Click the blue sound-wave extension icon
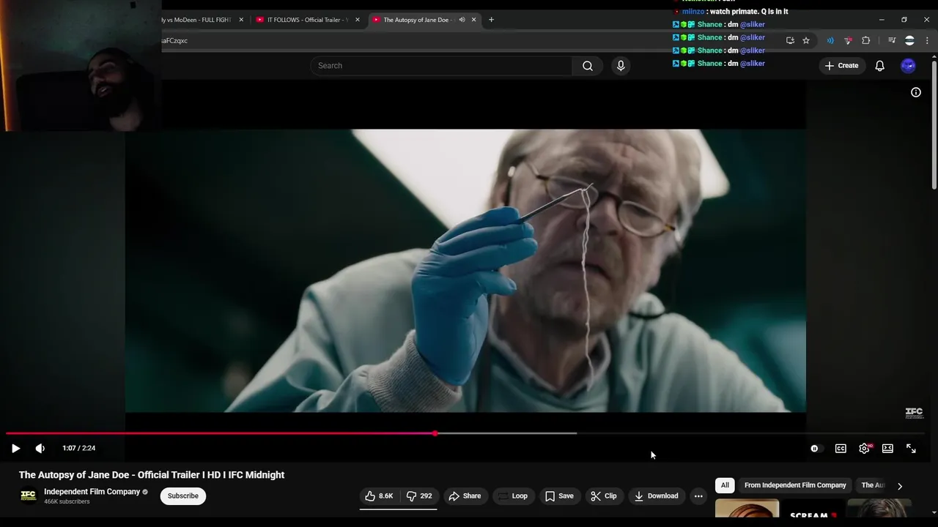 click(x=830, y=41)
